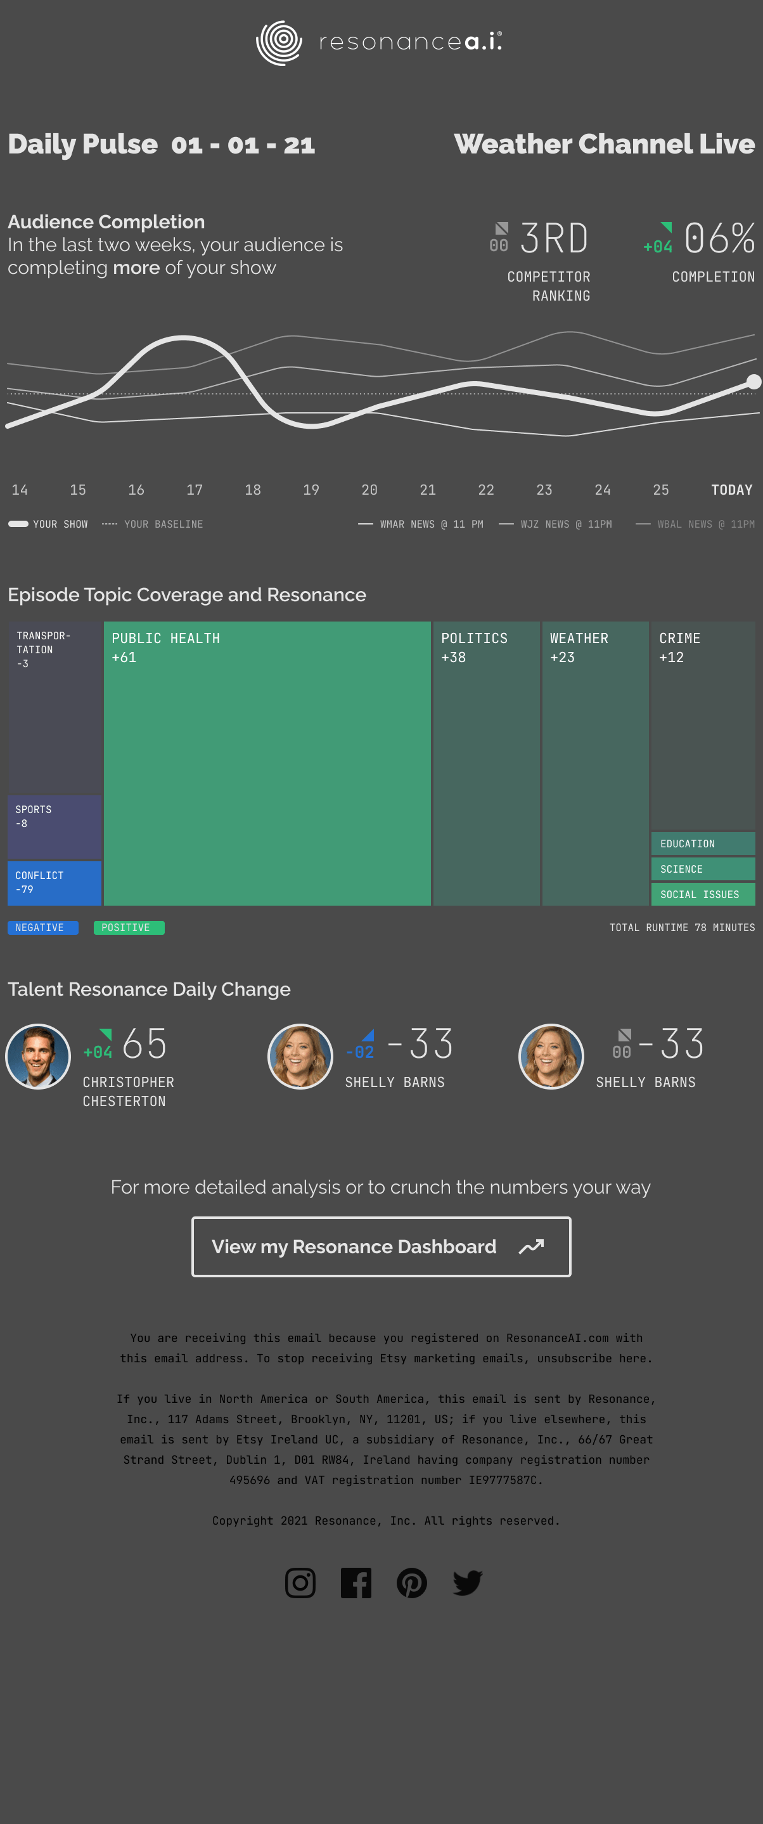Viewport: 763px width, 1824px height.
Task: Click the WMAR News @ 11 PM legend entry
Action: [x=420, y=524]
